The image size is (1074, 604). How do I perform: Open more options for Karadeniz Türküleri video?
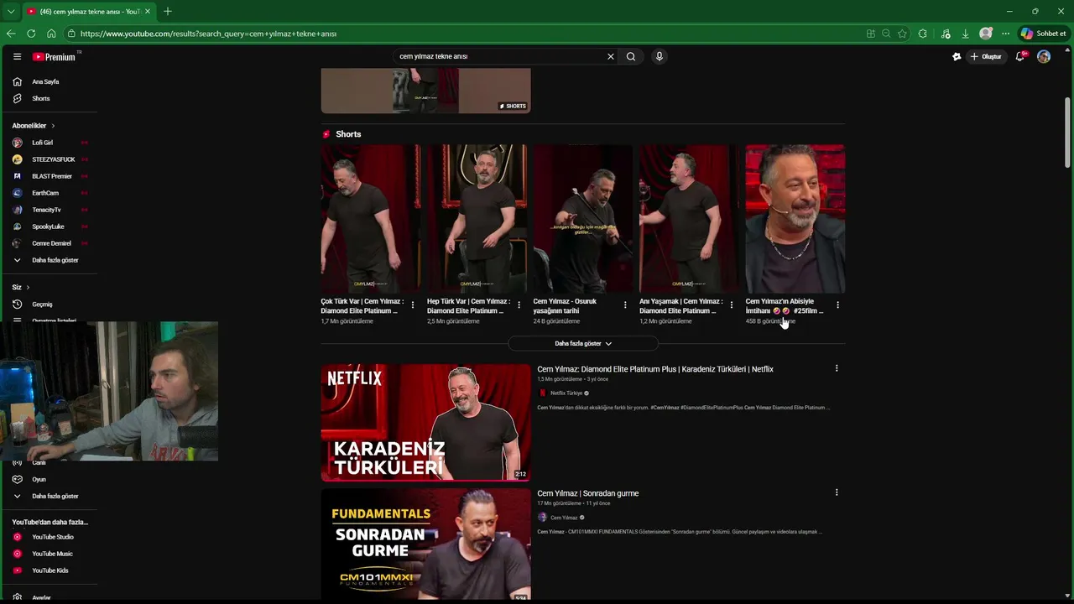[x=837, y=368]
